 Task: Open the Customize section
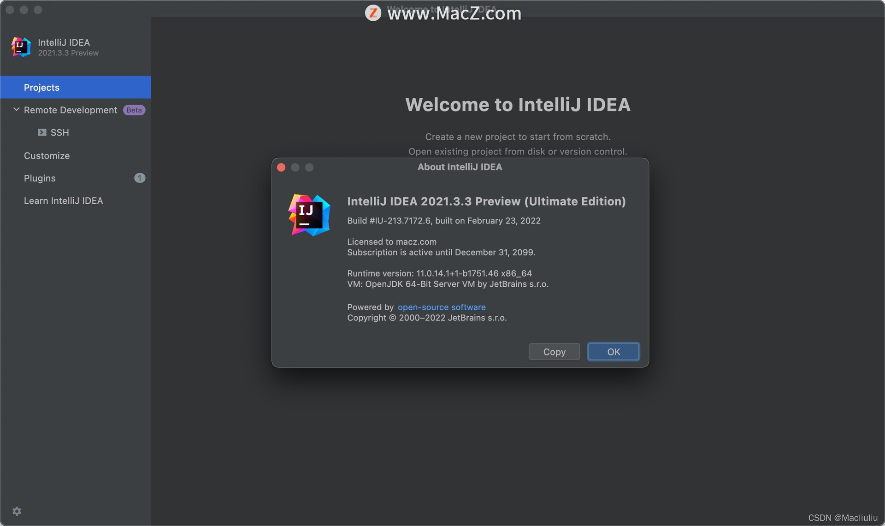pos(47,156)
